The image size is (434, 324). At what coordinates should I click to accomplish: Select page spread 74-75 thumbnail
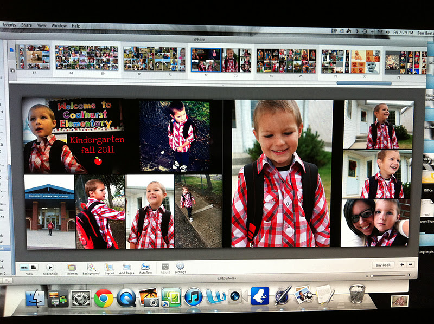[286, 61]
